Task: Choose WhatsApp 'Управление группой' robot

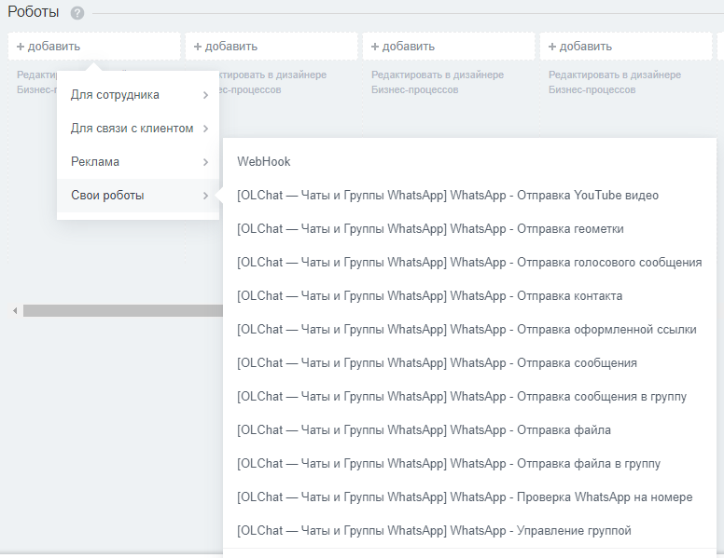Action: pos(469,531)
